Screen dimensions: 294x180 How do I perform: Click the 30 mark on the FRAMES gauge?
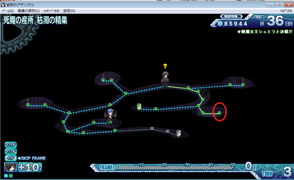(x=187, y=165)
